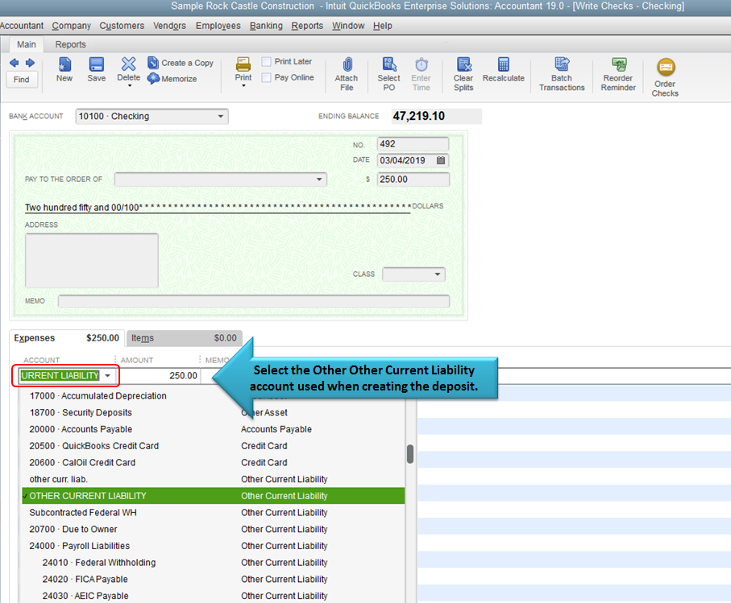
Task: Click the New check icon
Action: pyautogui.click(x=64, y=64)
